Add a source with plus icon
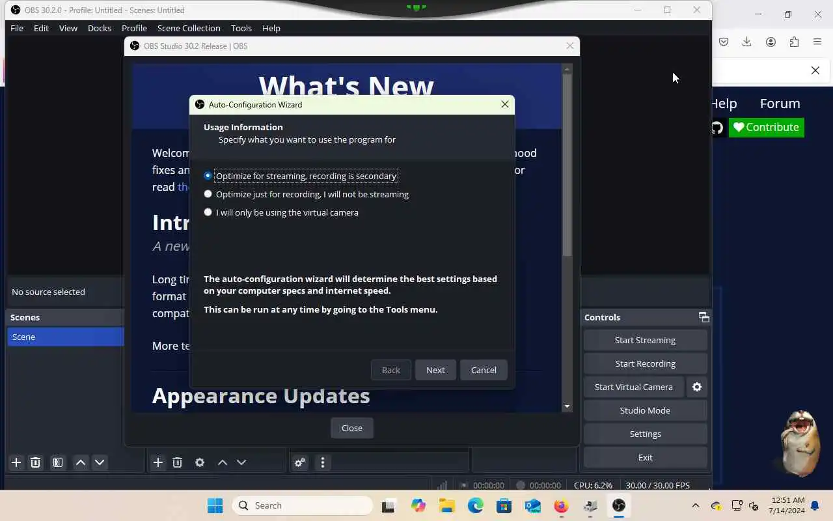The height and width of the screenshot is (521, 833). click(x=158, y=462)
